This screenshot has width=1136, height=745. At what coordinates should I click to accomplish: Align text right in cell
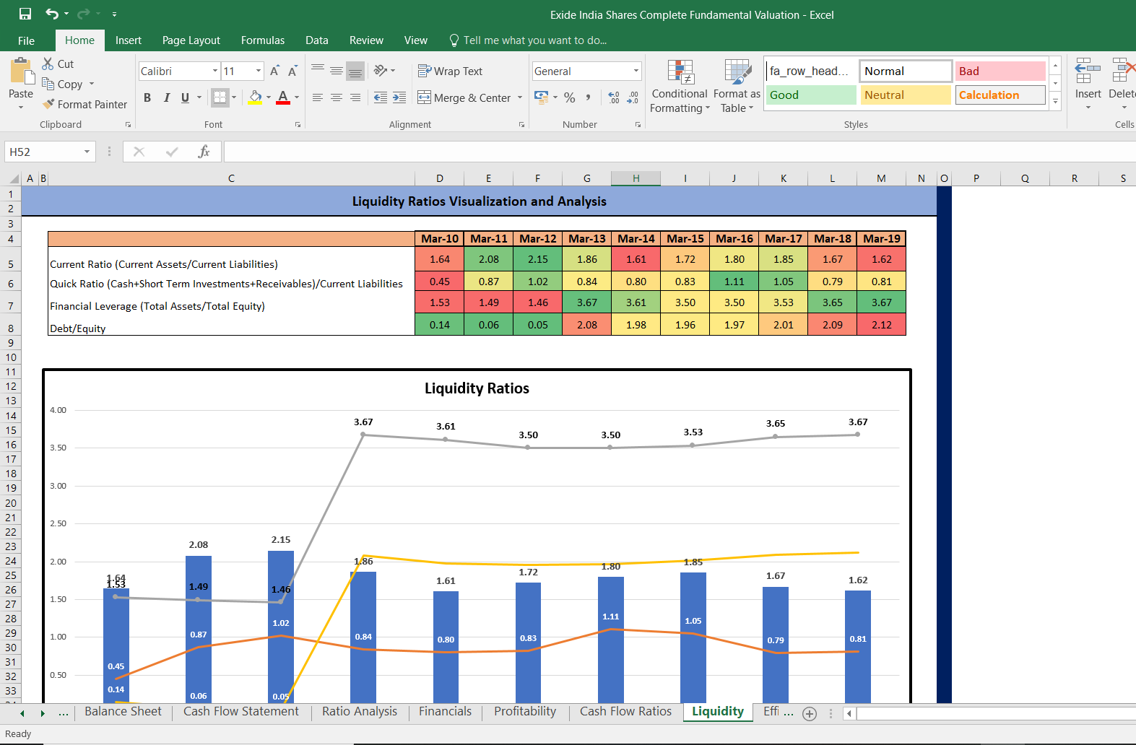(x=355, y=97)
